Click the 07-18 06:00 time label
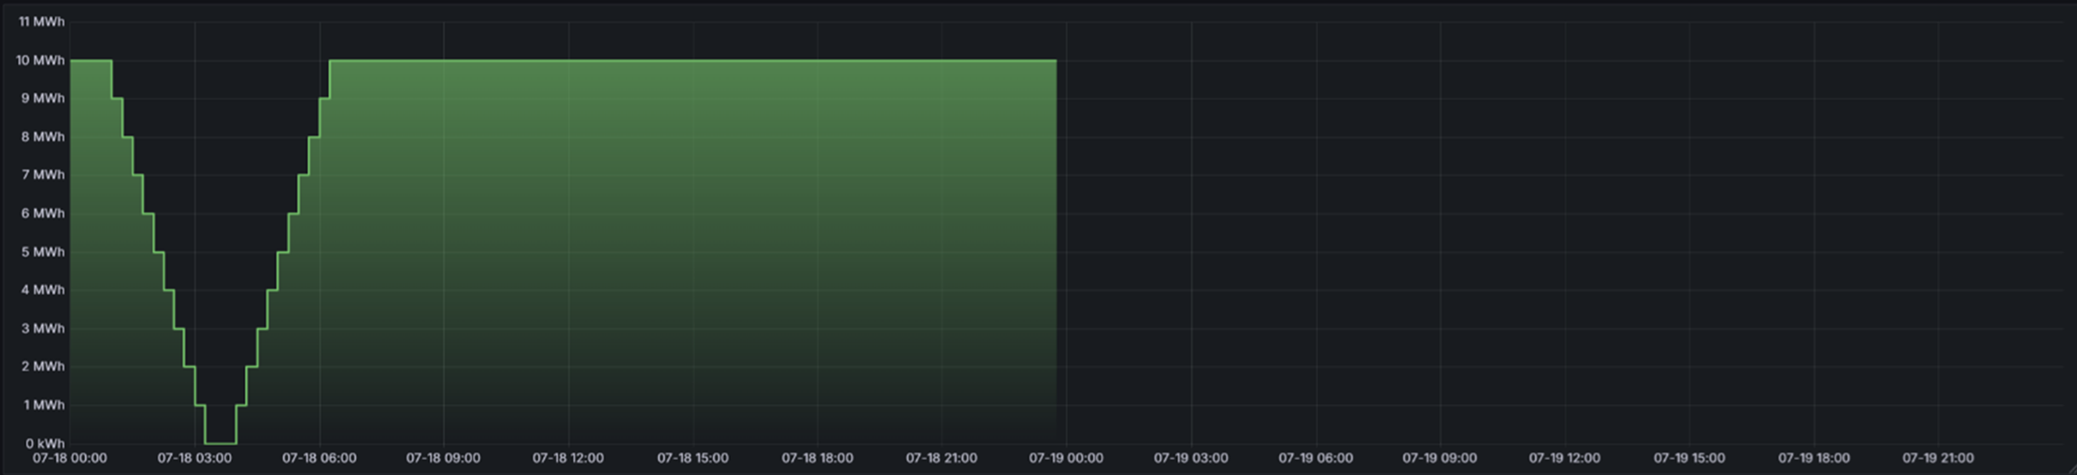2077x475 pixels. tap(320, 458)
